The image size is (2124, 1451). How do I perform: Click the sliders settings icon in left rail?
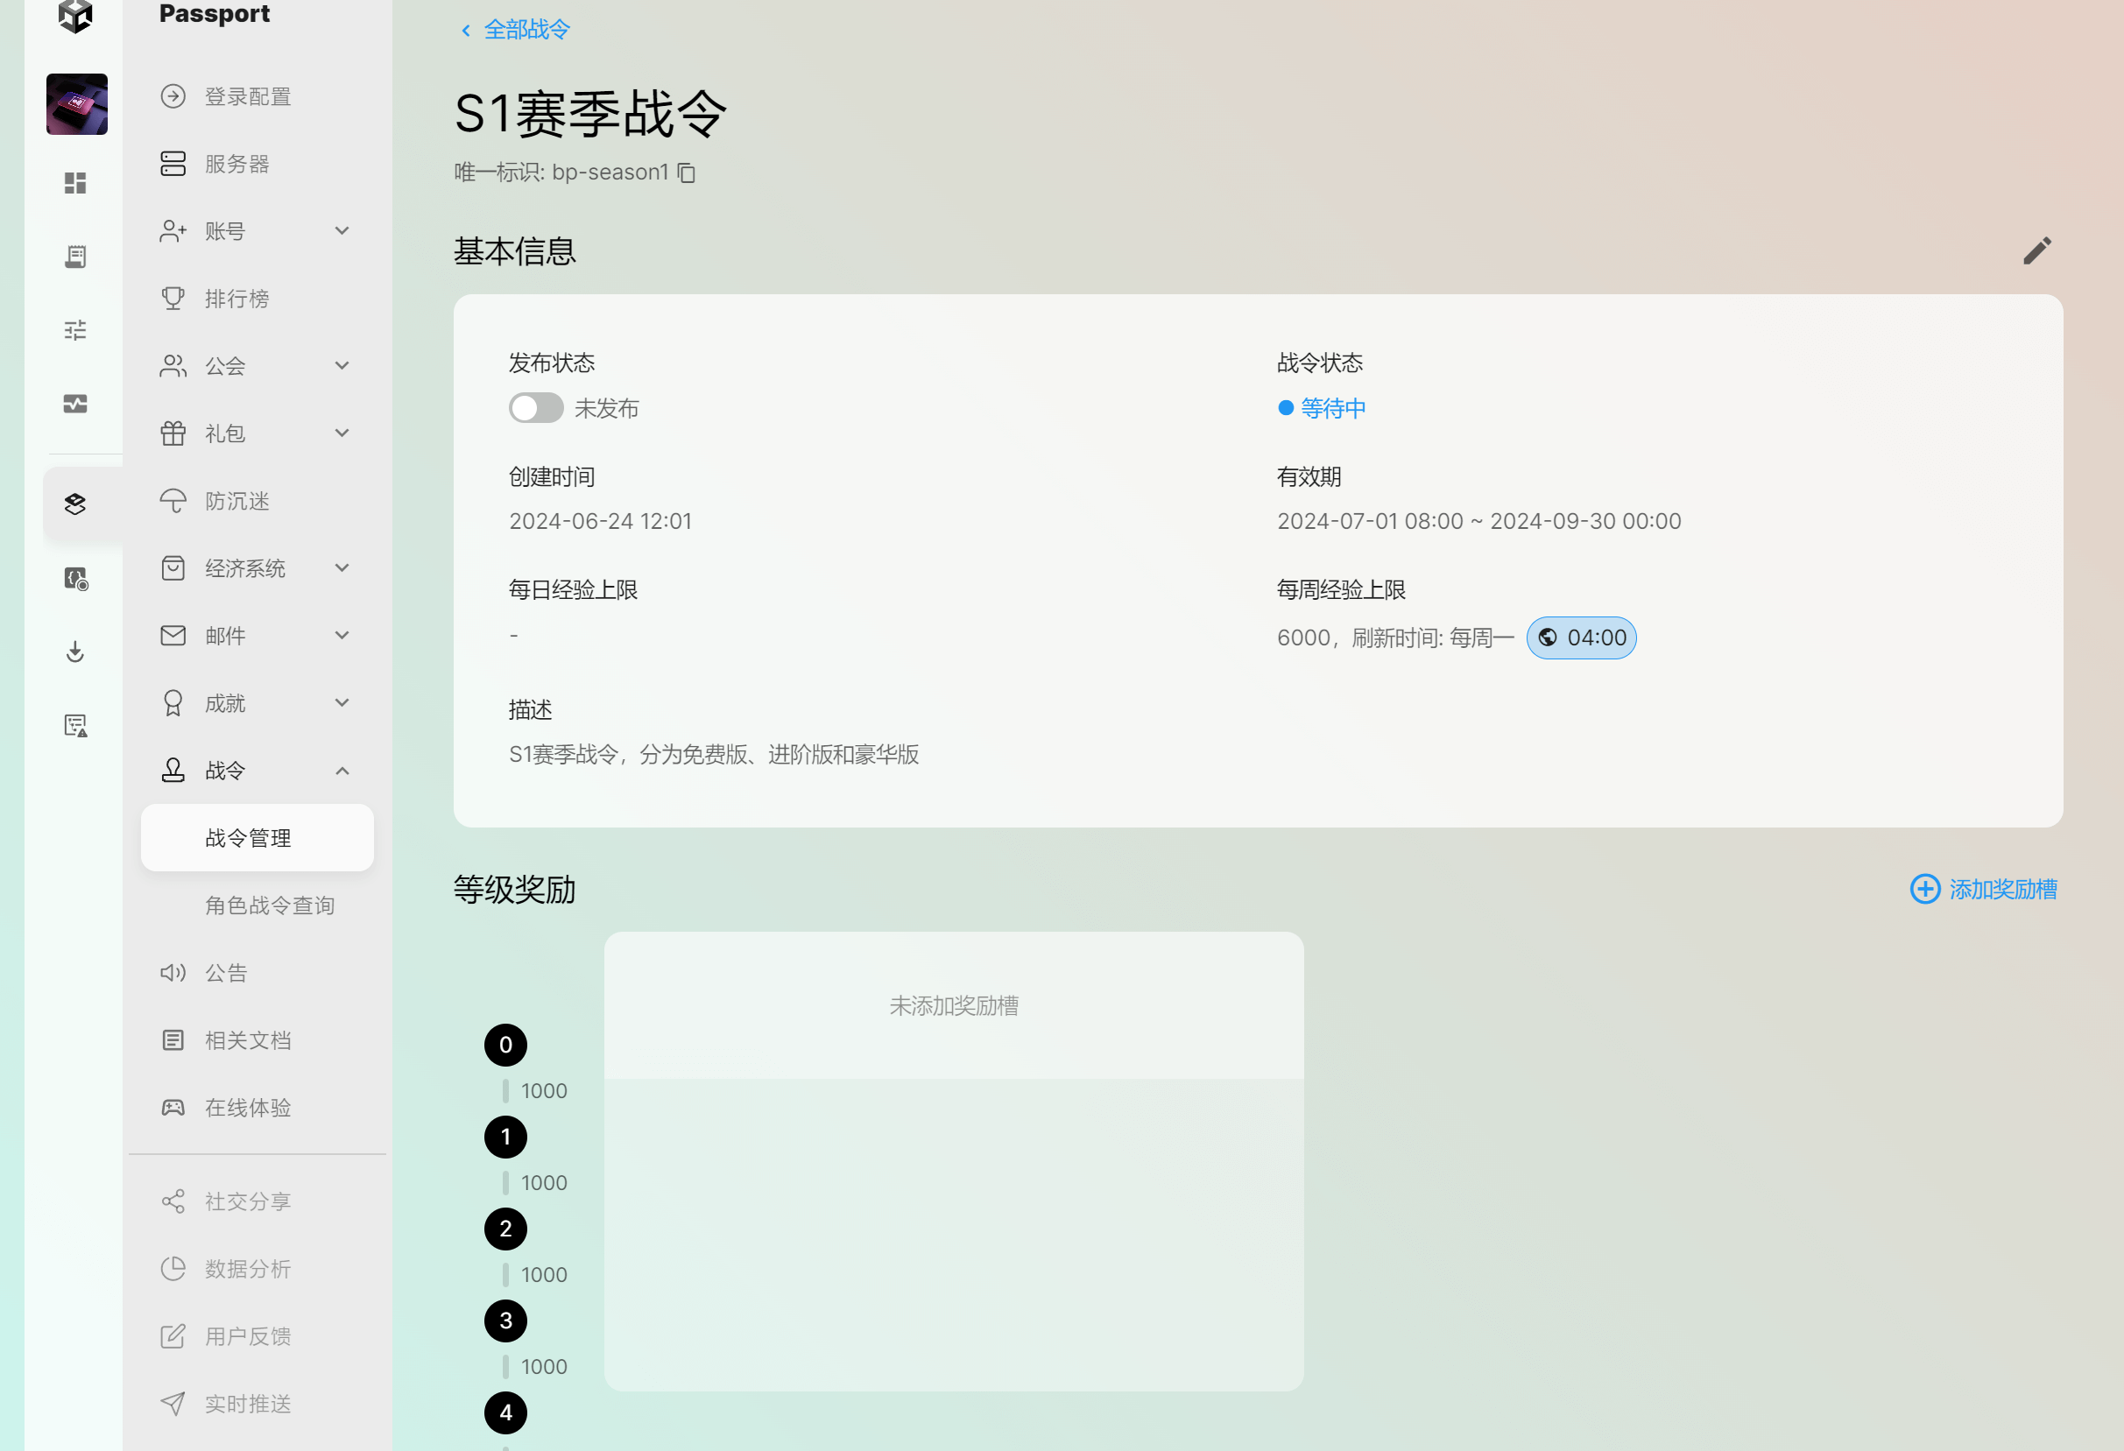(x=75, y=330)
